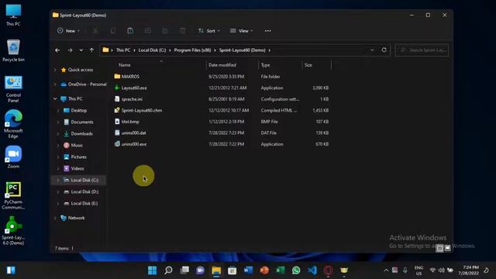Click Program Files (x86) breadcrumb

pos(192,50)
